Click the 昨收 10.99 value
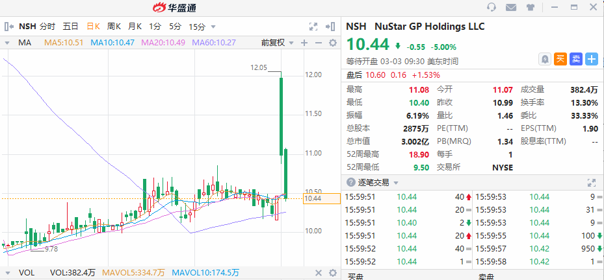Viewport: 604px width, 280px height. [503, 103]
